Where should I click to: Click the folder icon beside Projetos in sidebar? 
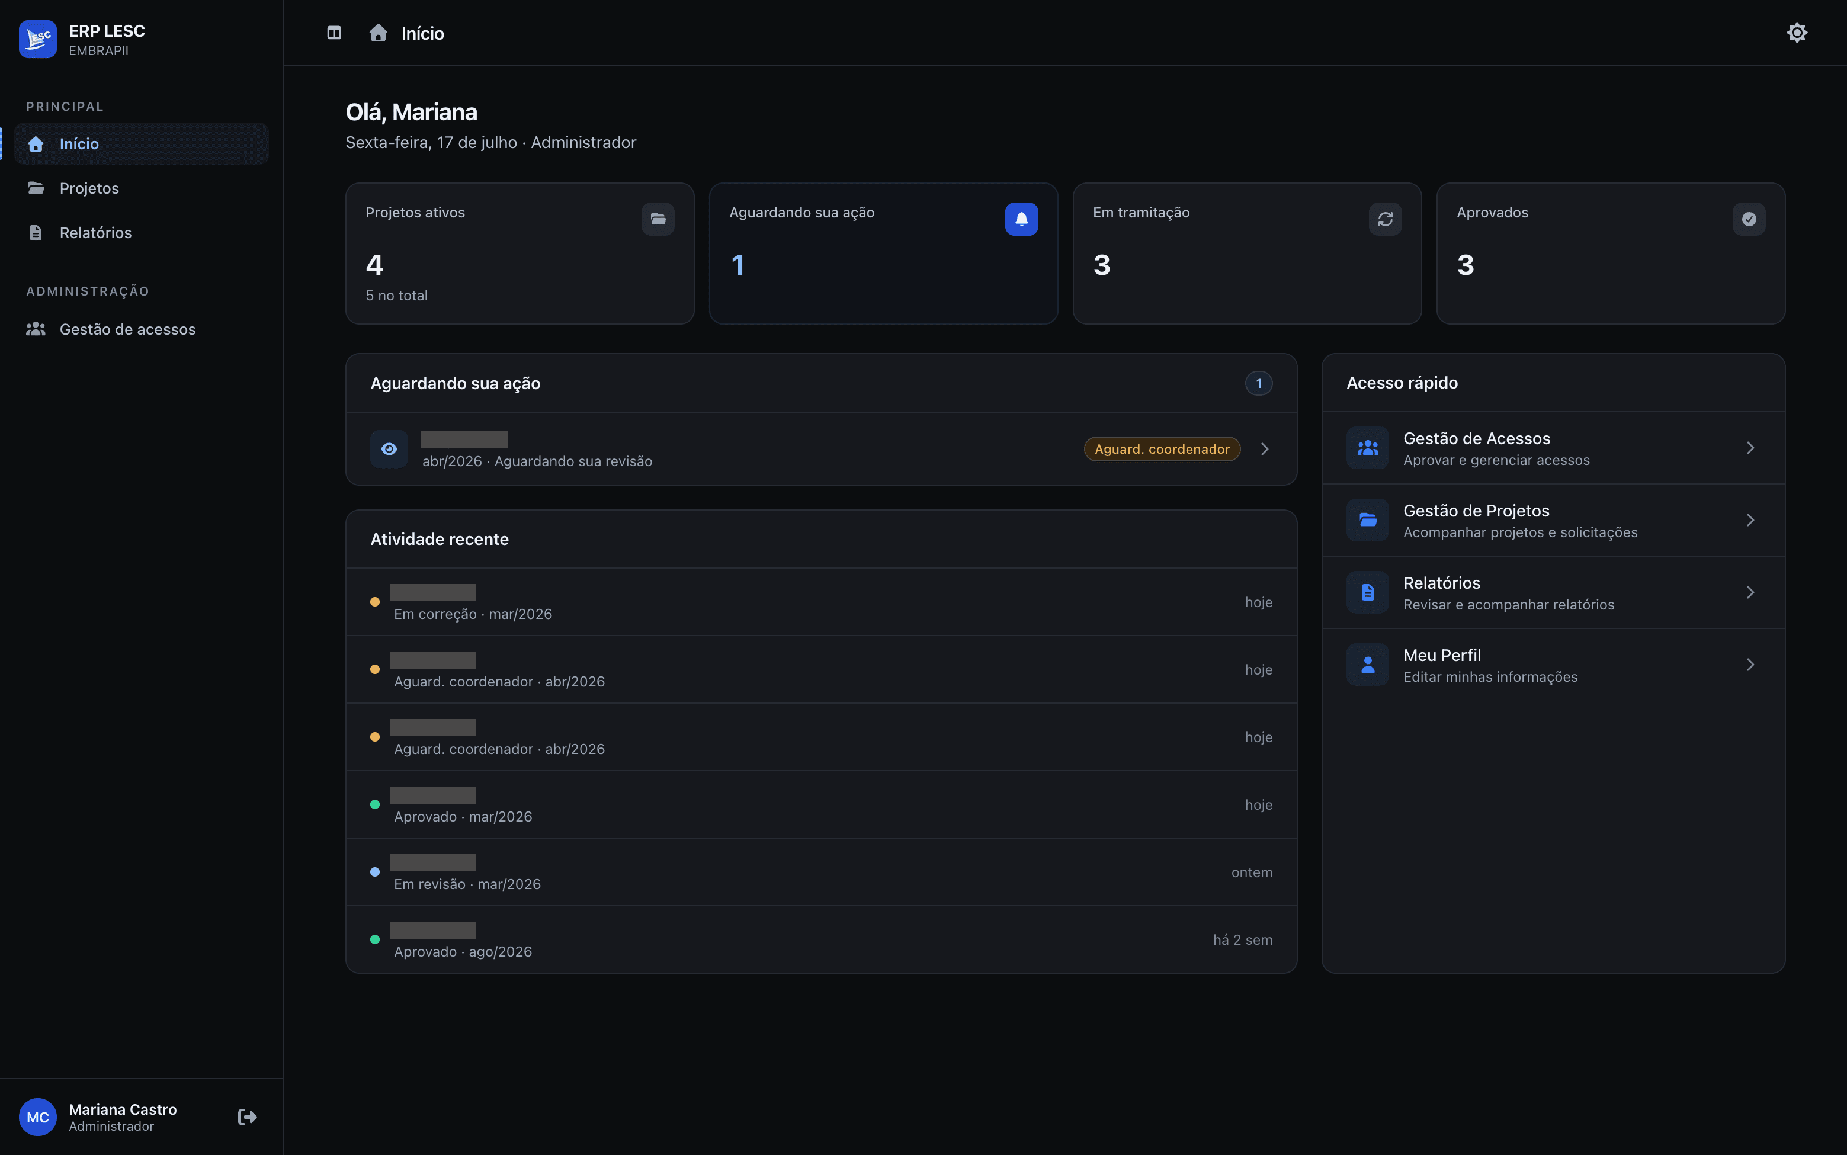point(36,188)
